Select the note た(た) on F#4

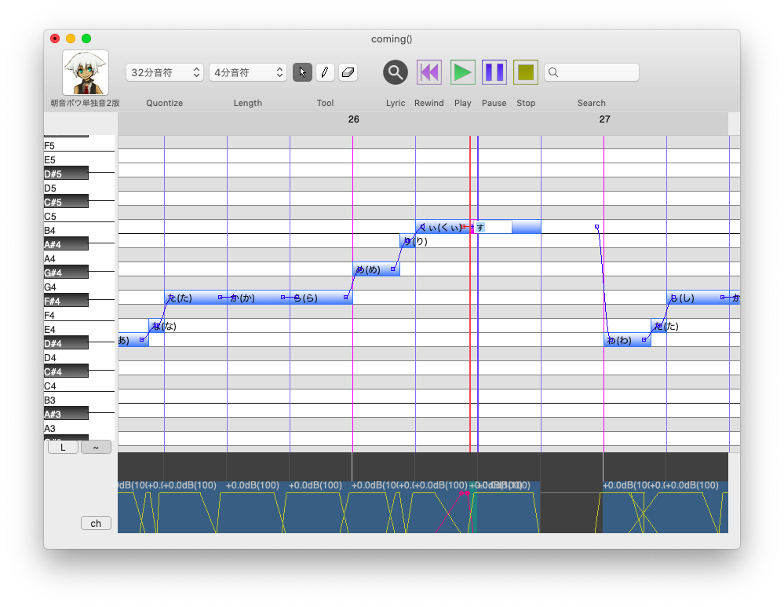pyautogui.click(x=195, y=298)
